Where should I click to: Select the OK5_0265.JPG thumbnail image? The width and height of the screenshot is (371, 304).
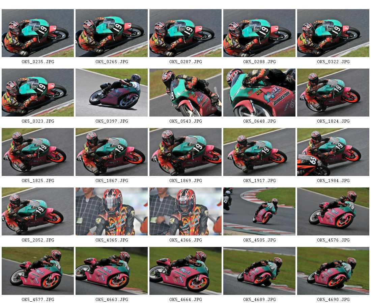111,33
